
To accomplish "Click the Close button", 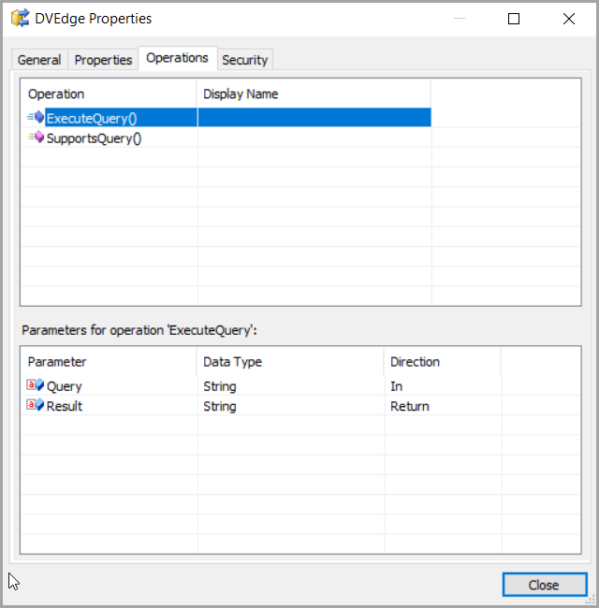I will (545, 585).
